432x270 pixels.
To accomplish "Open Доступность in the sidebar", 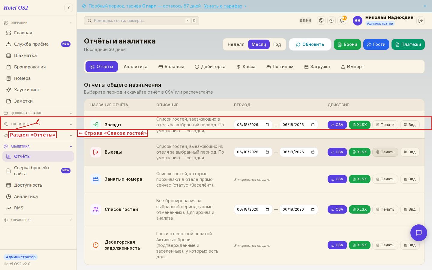I will click(x=38, y=185).
